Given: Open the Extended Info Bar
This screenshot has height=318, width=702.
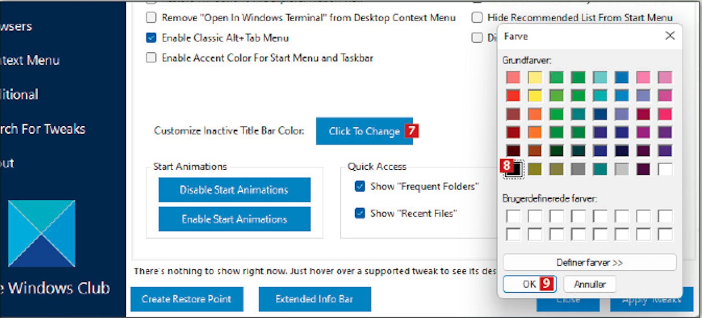Looking at the screenshot, I should coord(314,299).
